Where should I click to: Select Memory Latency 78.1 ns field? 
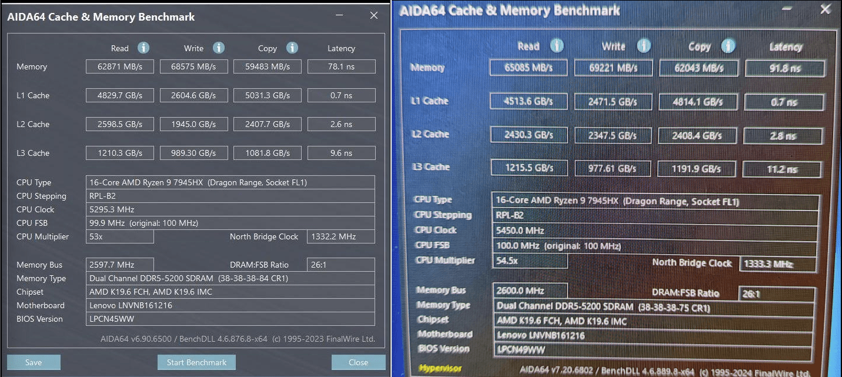pyautogui.click(x=341, y=66)
